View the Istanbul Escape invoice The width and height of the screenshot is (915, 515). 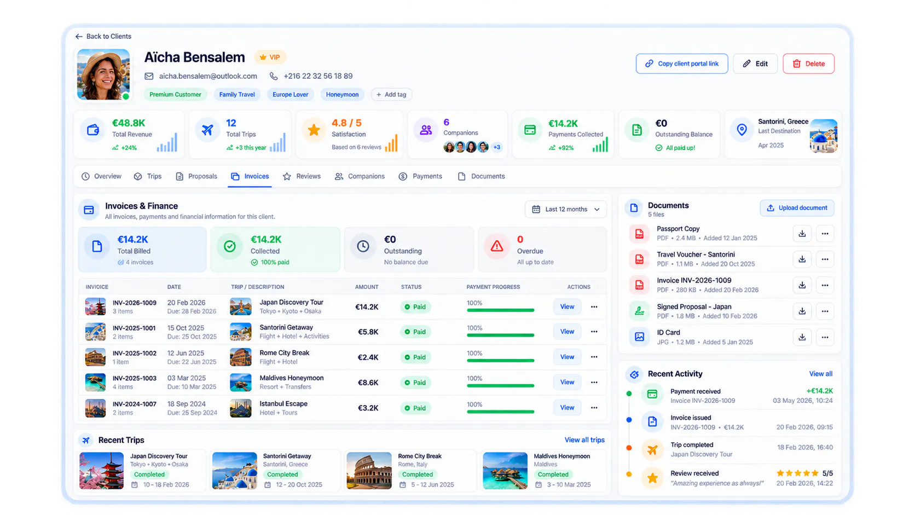pyautogui.click(x=567, y=408)
